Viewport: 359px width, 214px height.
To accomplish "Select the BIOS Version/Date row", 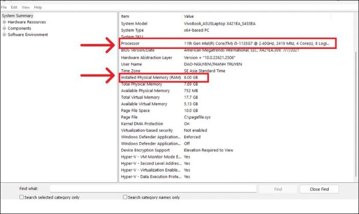I will coord(226,50).
